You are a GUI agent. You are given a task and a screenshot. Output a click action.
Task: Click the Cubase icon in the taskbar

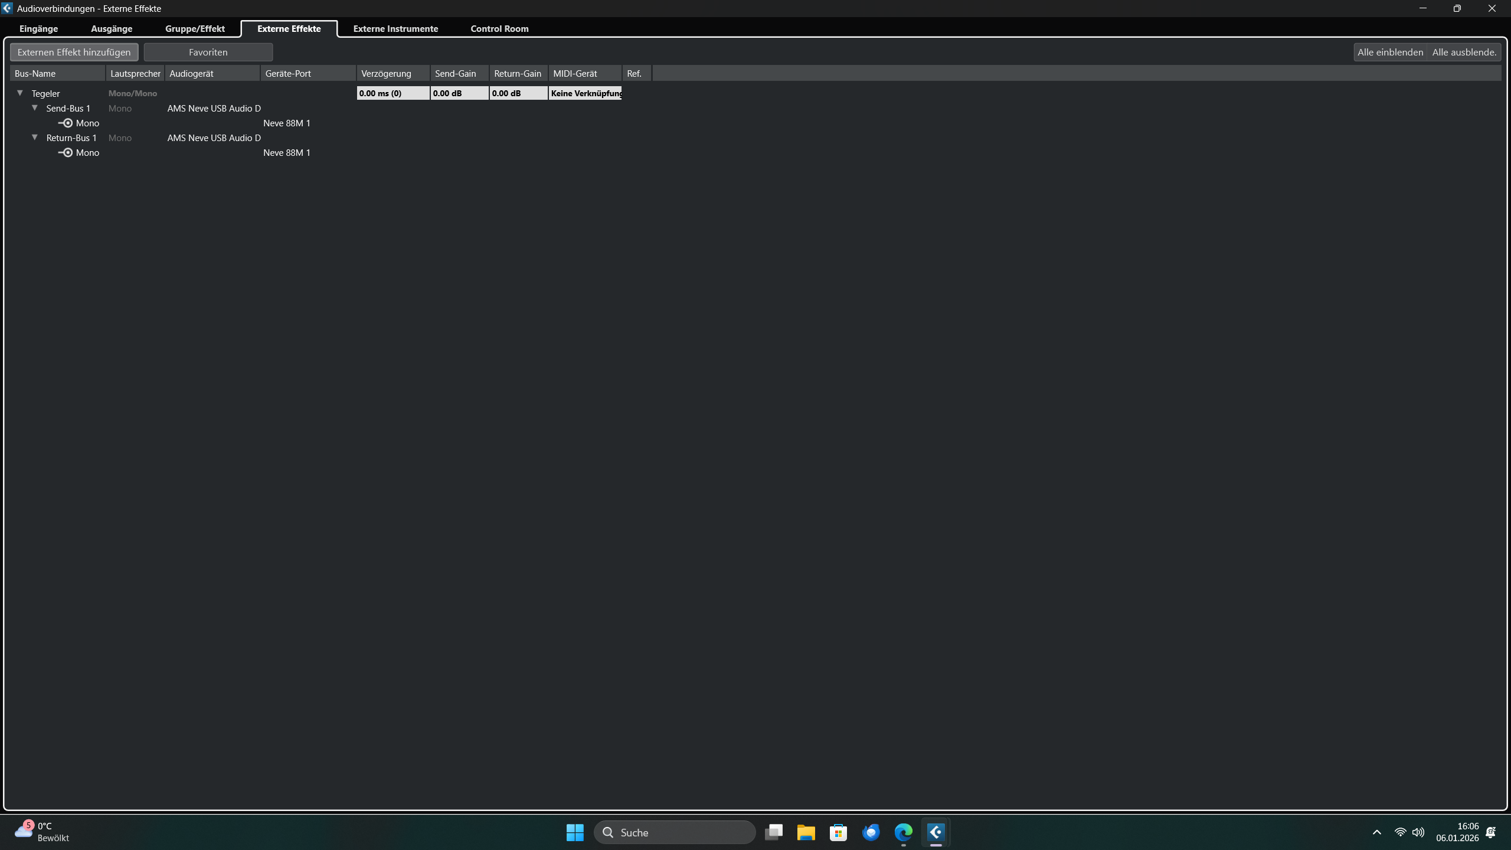tap(936, 832)
